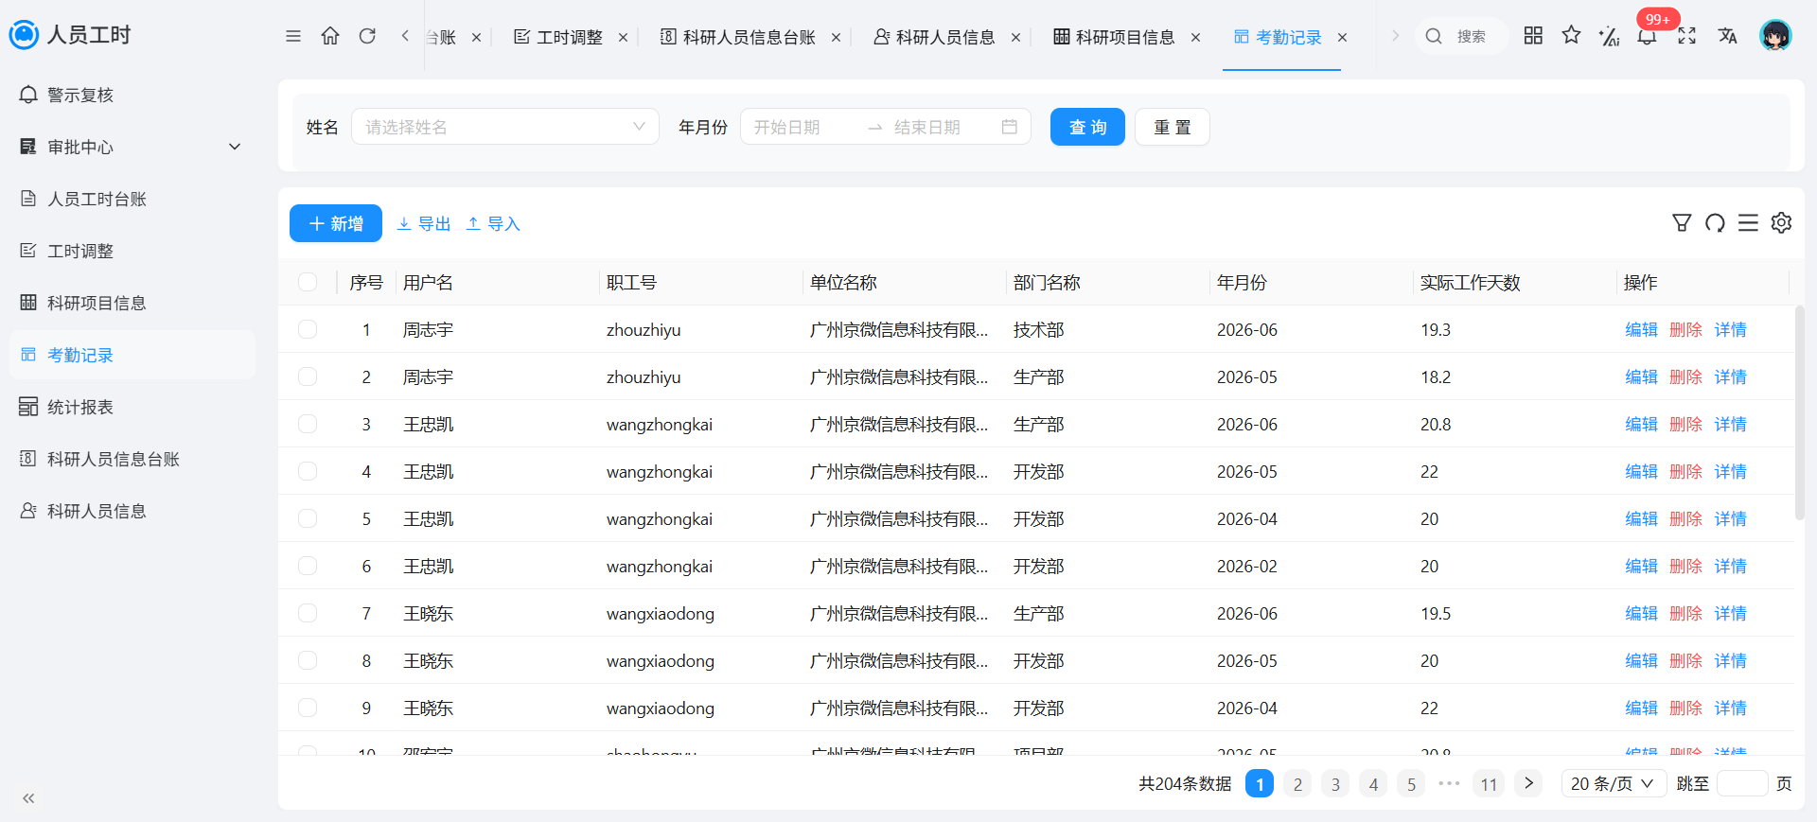Open the 20 条/页 page size dropdown
The height and width of the screenshot is (822, 1817).
pyautogui.click(x=1614, y=783)
